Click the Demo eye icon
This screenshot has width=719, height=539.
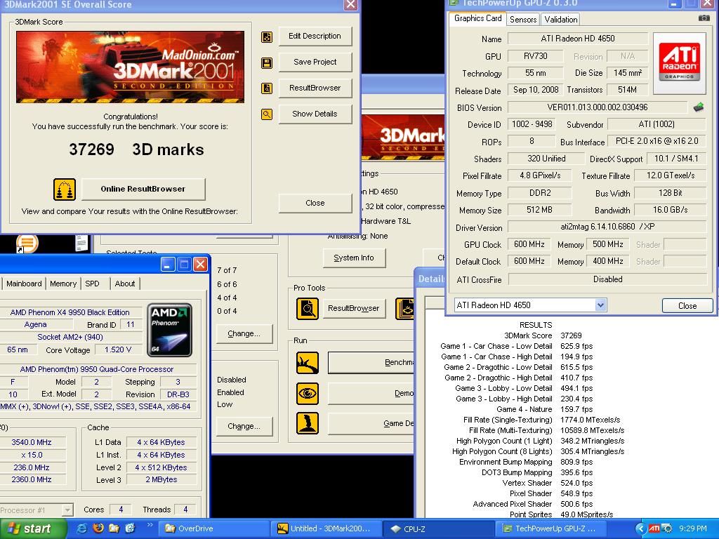pos(308,393)
